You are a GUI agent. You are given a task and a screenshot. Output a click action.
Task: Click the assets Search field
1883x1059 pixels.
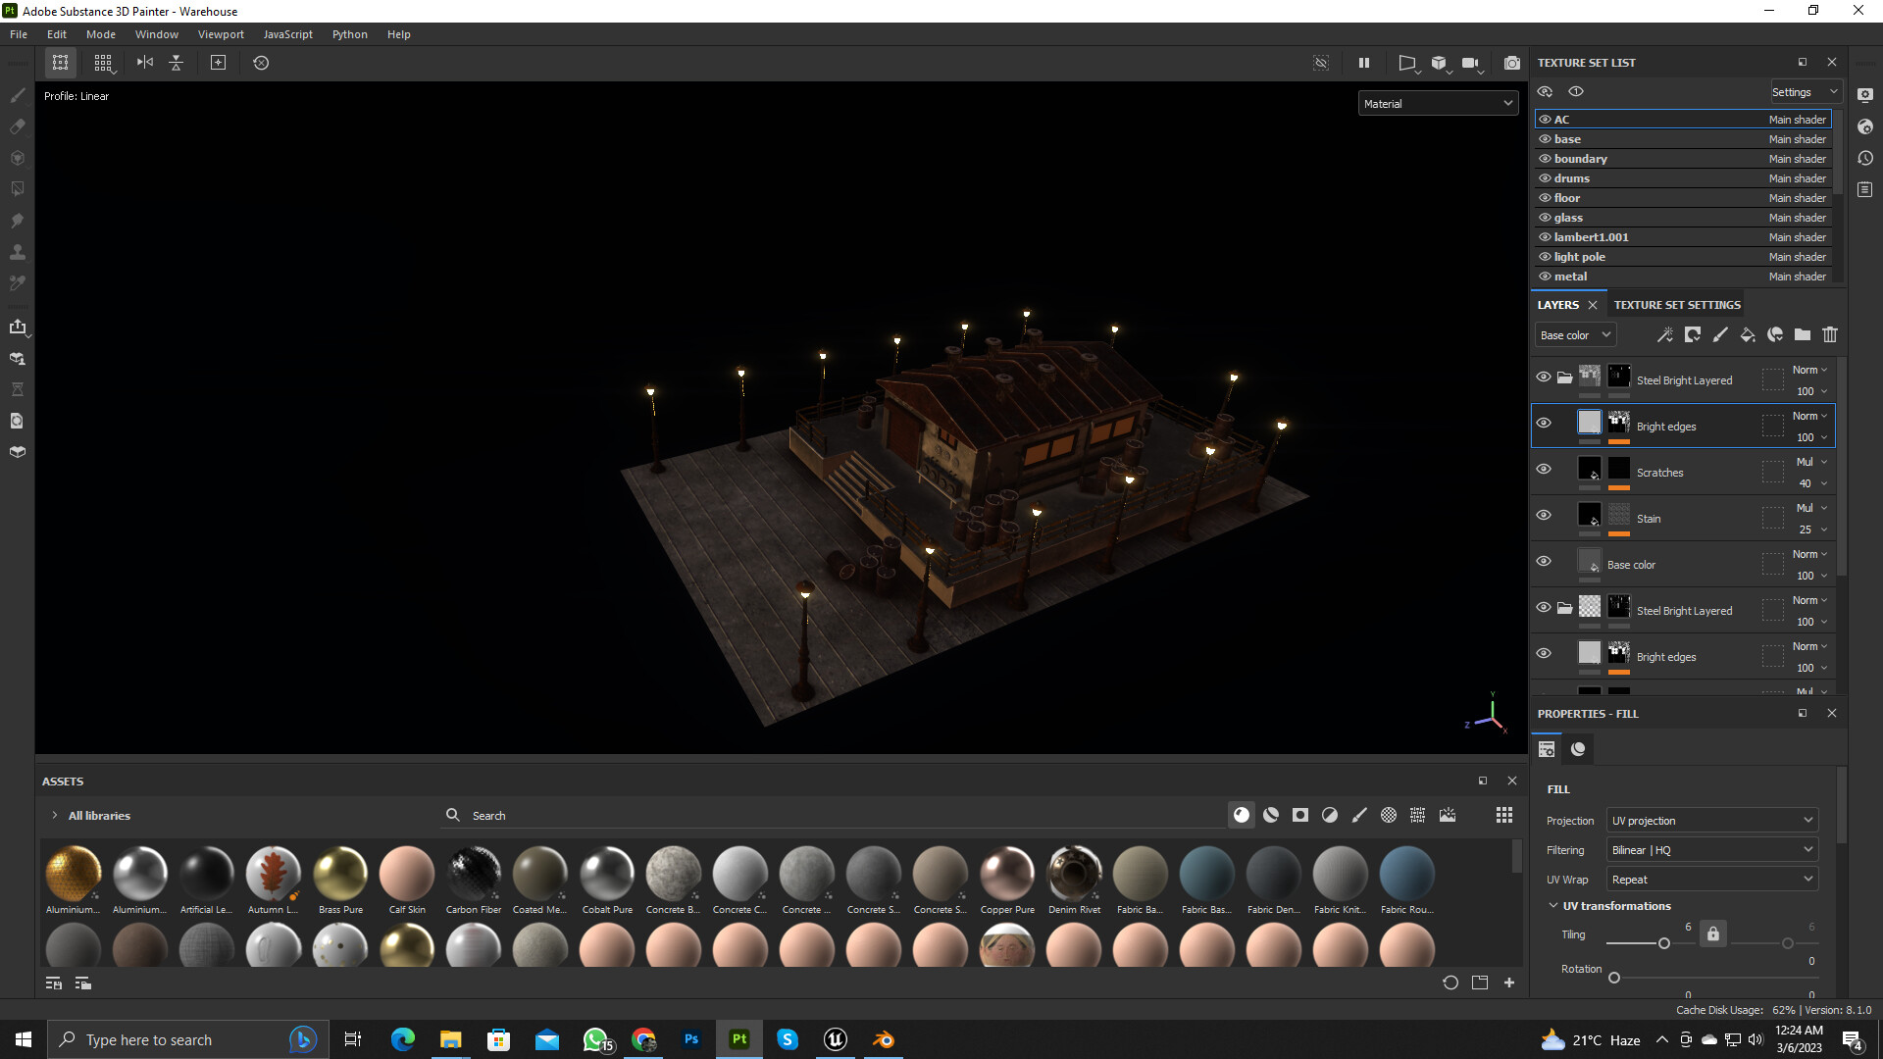[834, 816]
